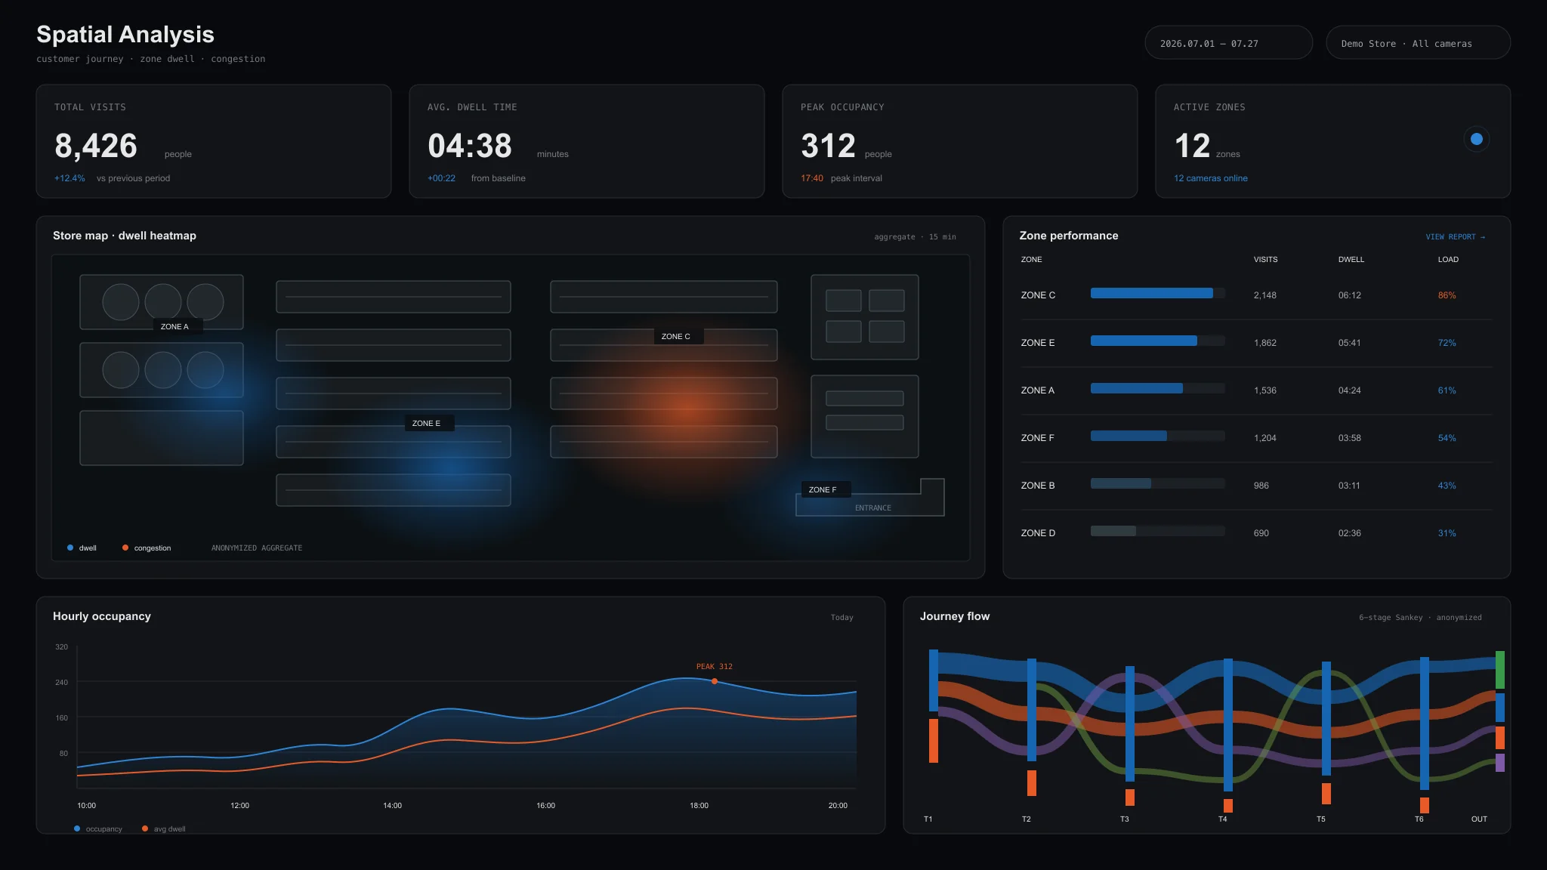The height and width of the screenshot is (870, 1547).
Task: Click the PEAK 312 marker on occupancy chart
Action: click(715, 681)
